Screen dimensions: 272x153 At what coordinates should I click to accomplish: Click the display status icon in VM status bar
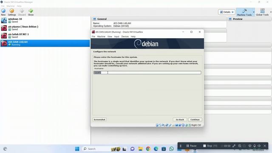[x=177, y=125]
